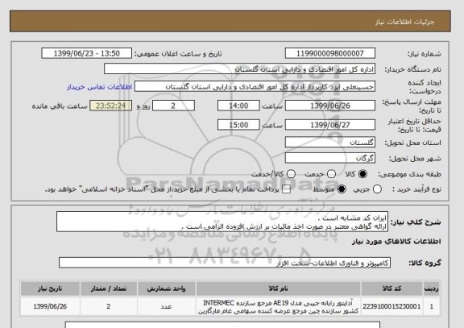Select the کالا/خدمت radio button
This screenshot has width=464, height=328.
[x=292, y=174]
